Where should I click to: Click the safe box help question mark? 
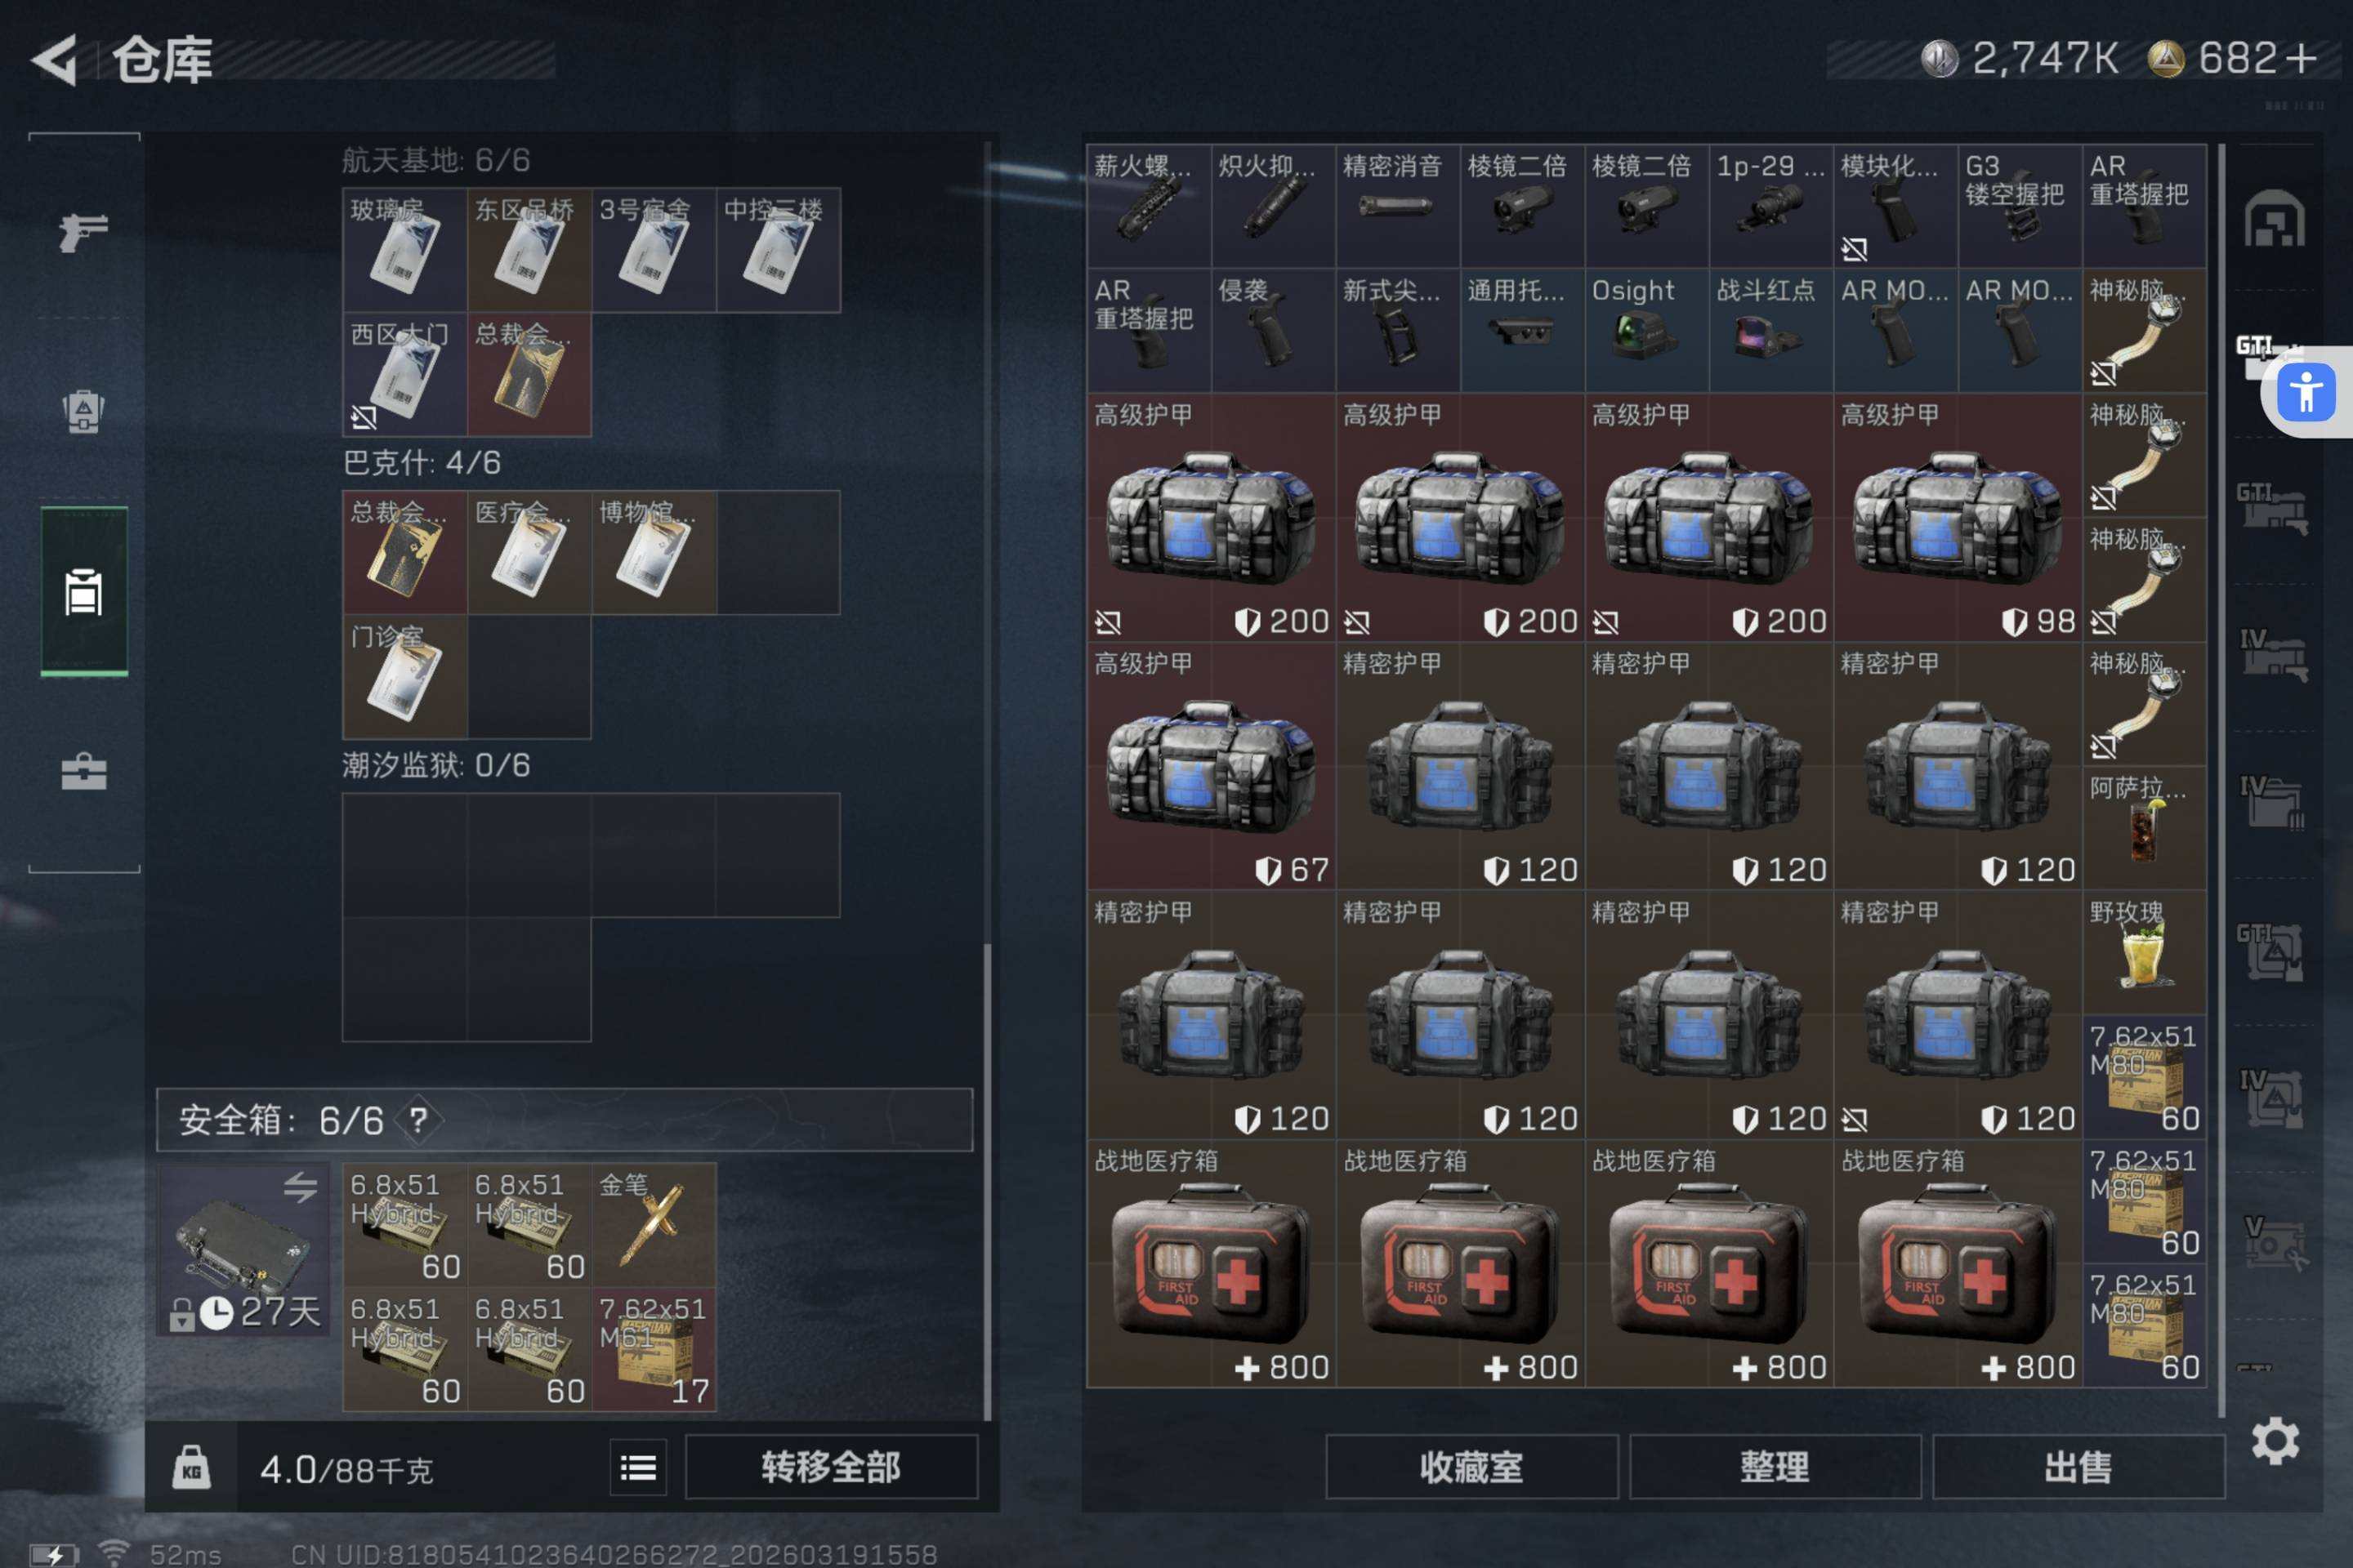(418, 1120)
